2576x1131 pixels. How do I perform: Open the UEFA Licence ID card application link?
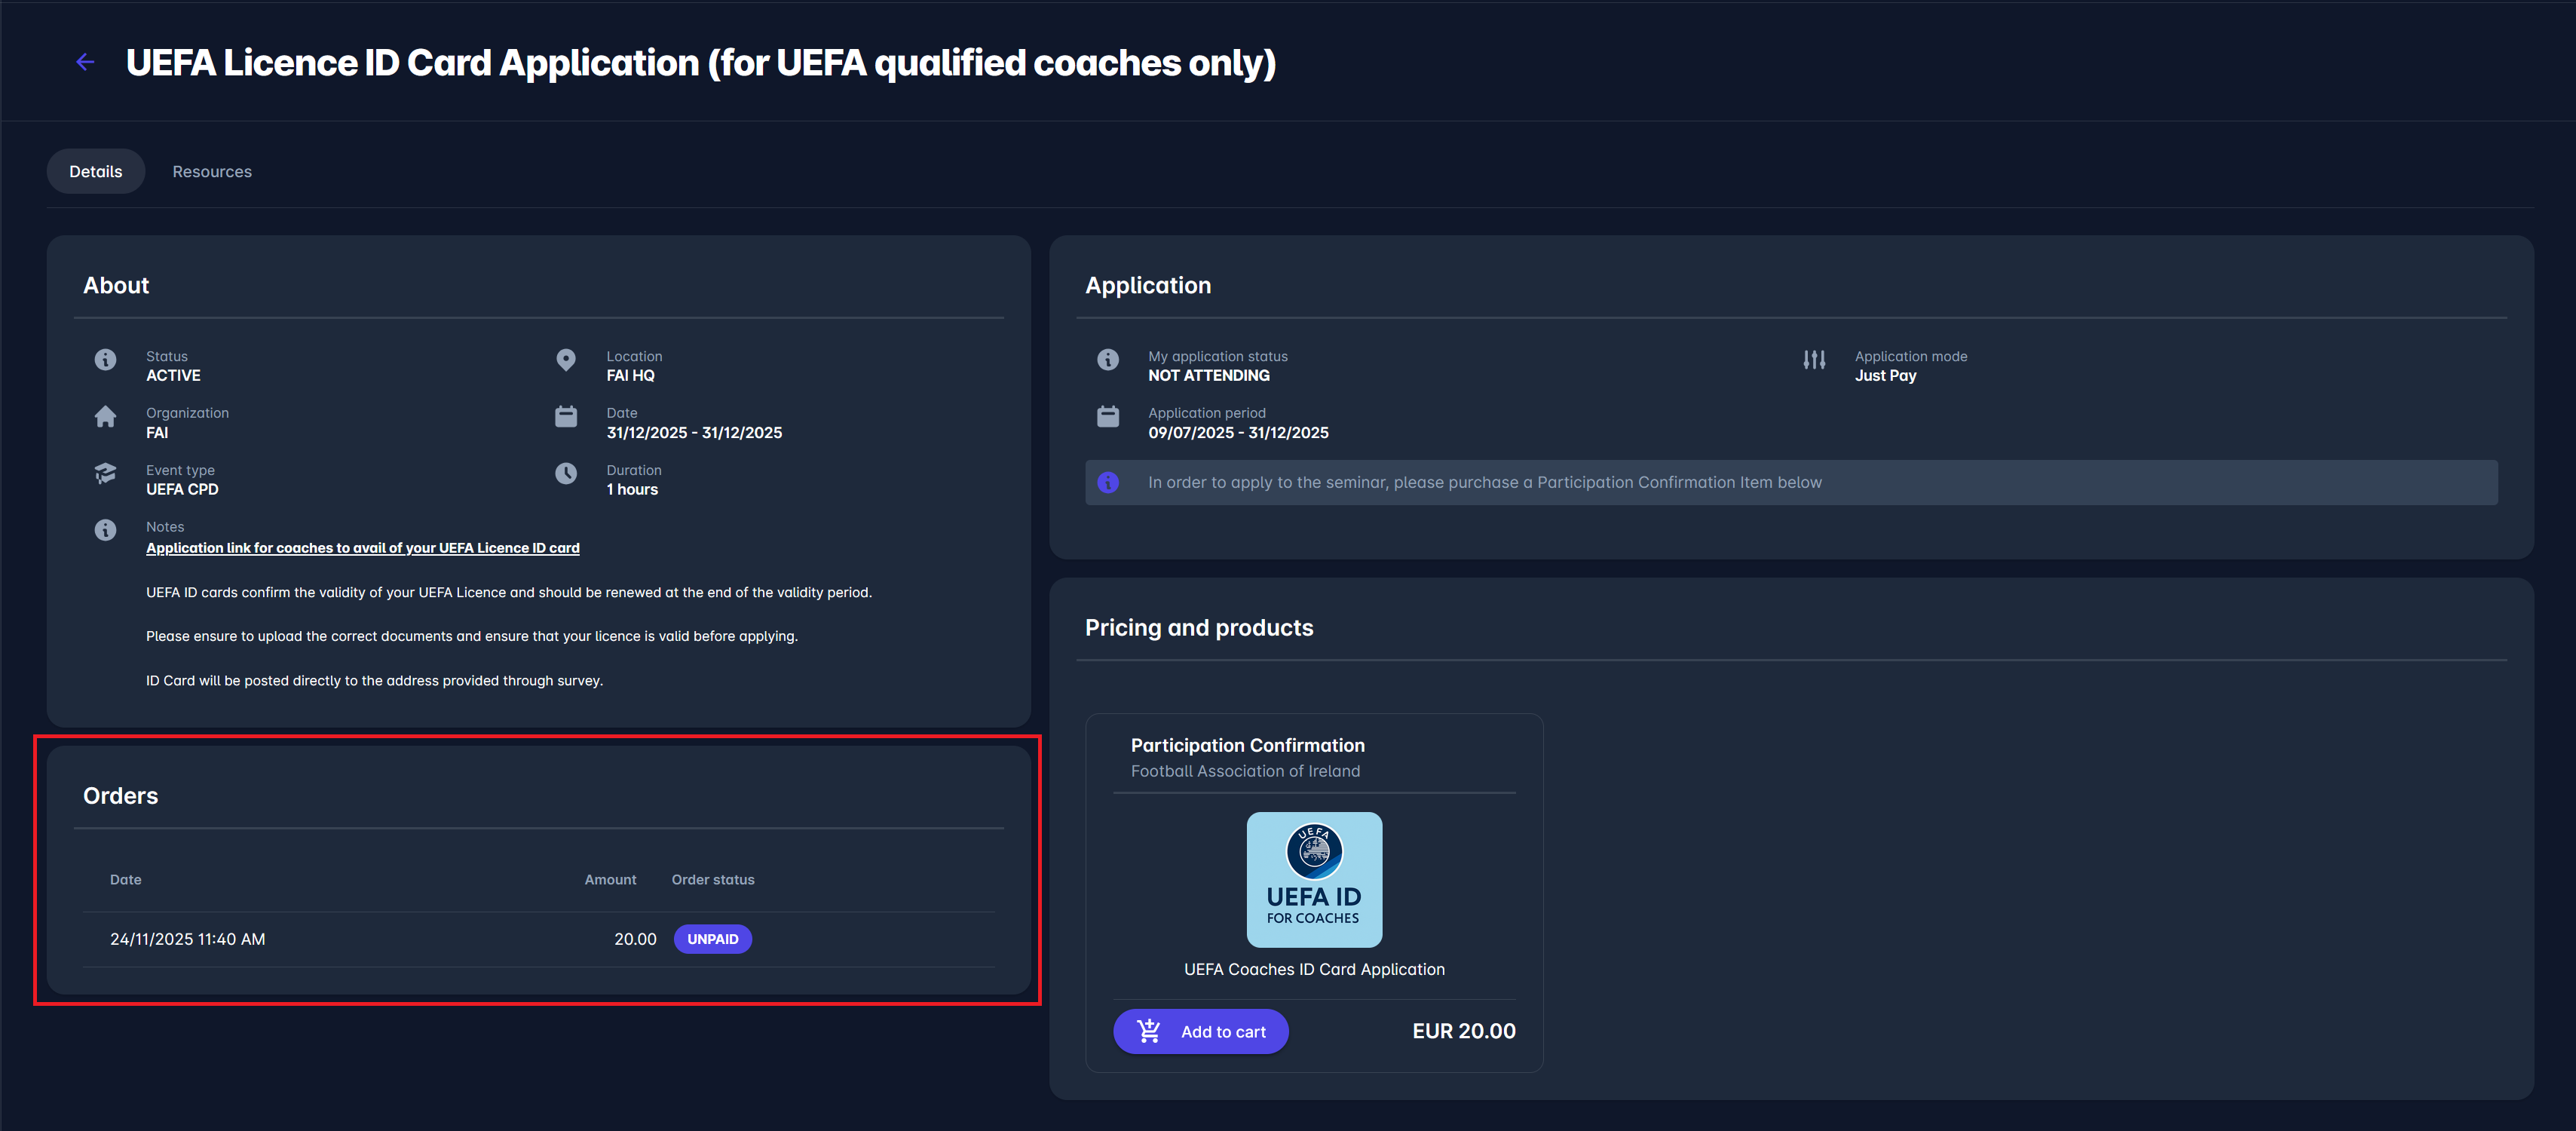click(363, 548)
